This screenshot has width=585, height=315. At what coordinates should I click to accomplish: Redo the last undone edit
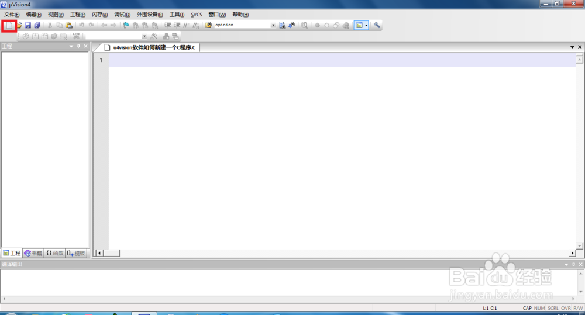pyautogui.click(x=91, y=25)
